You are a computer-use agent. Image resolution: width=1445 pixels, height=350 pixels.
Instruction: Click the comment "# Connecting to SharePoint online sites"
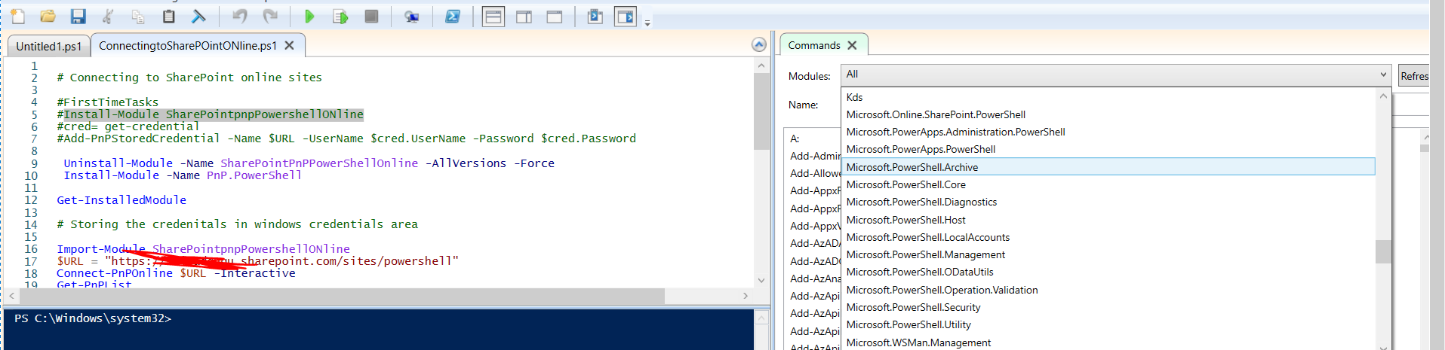click(x=189, y=78)
